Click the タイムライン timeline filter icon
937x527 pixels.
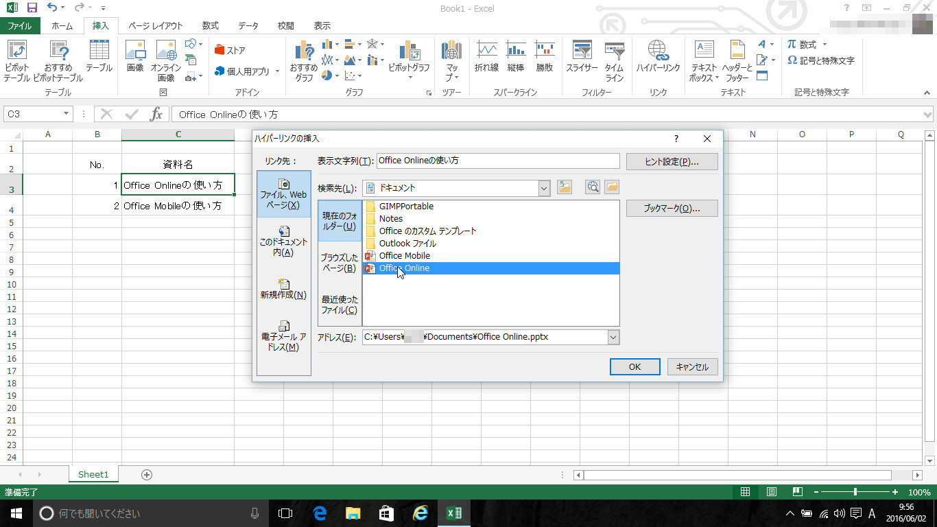point(615,61)
